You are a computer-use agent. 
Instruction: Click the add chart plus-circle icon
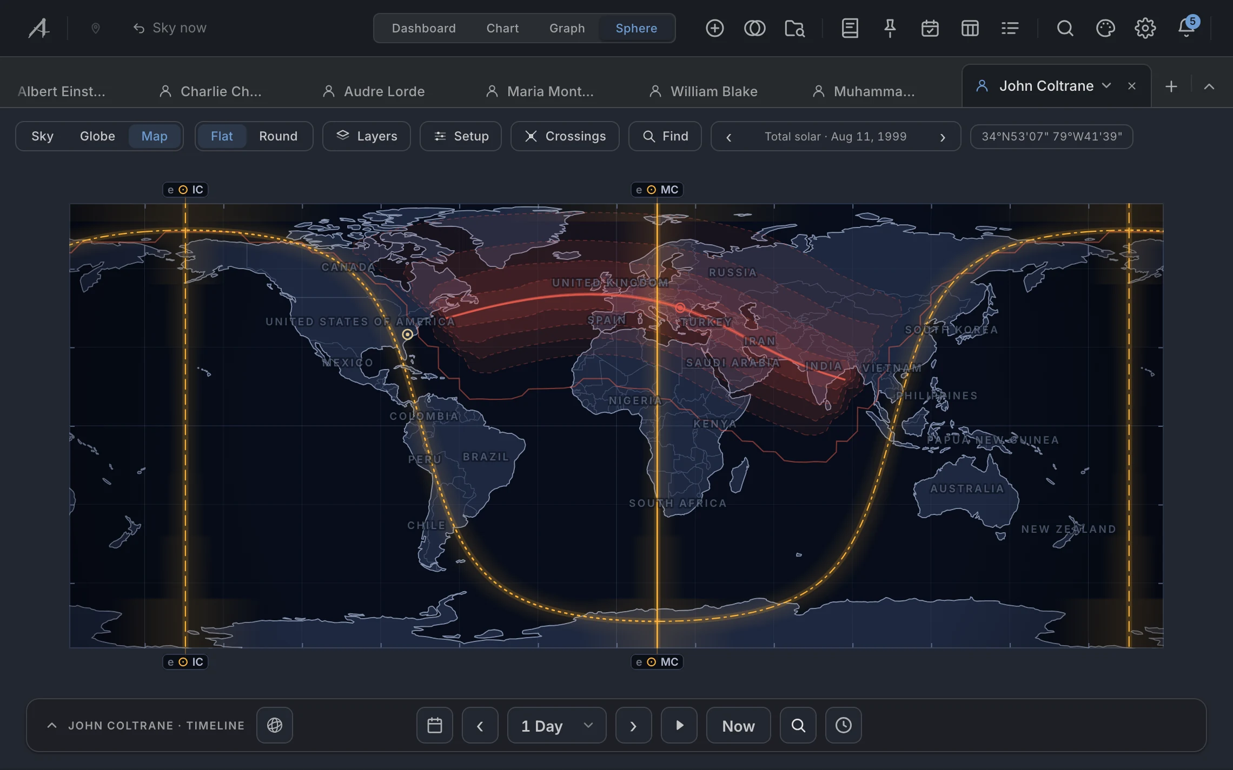714,28
